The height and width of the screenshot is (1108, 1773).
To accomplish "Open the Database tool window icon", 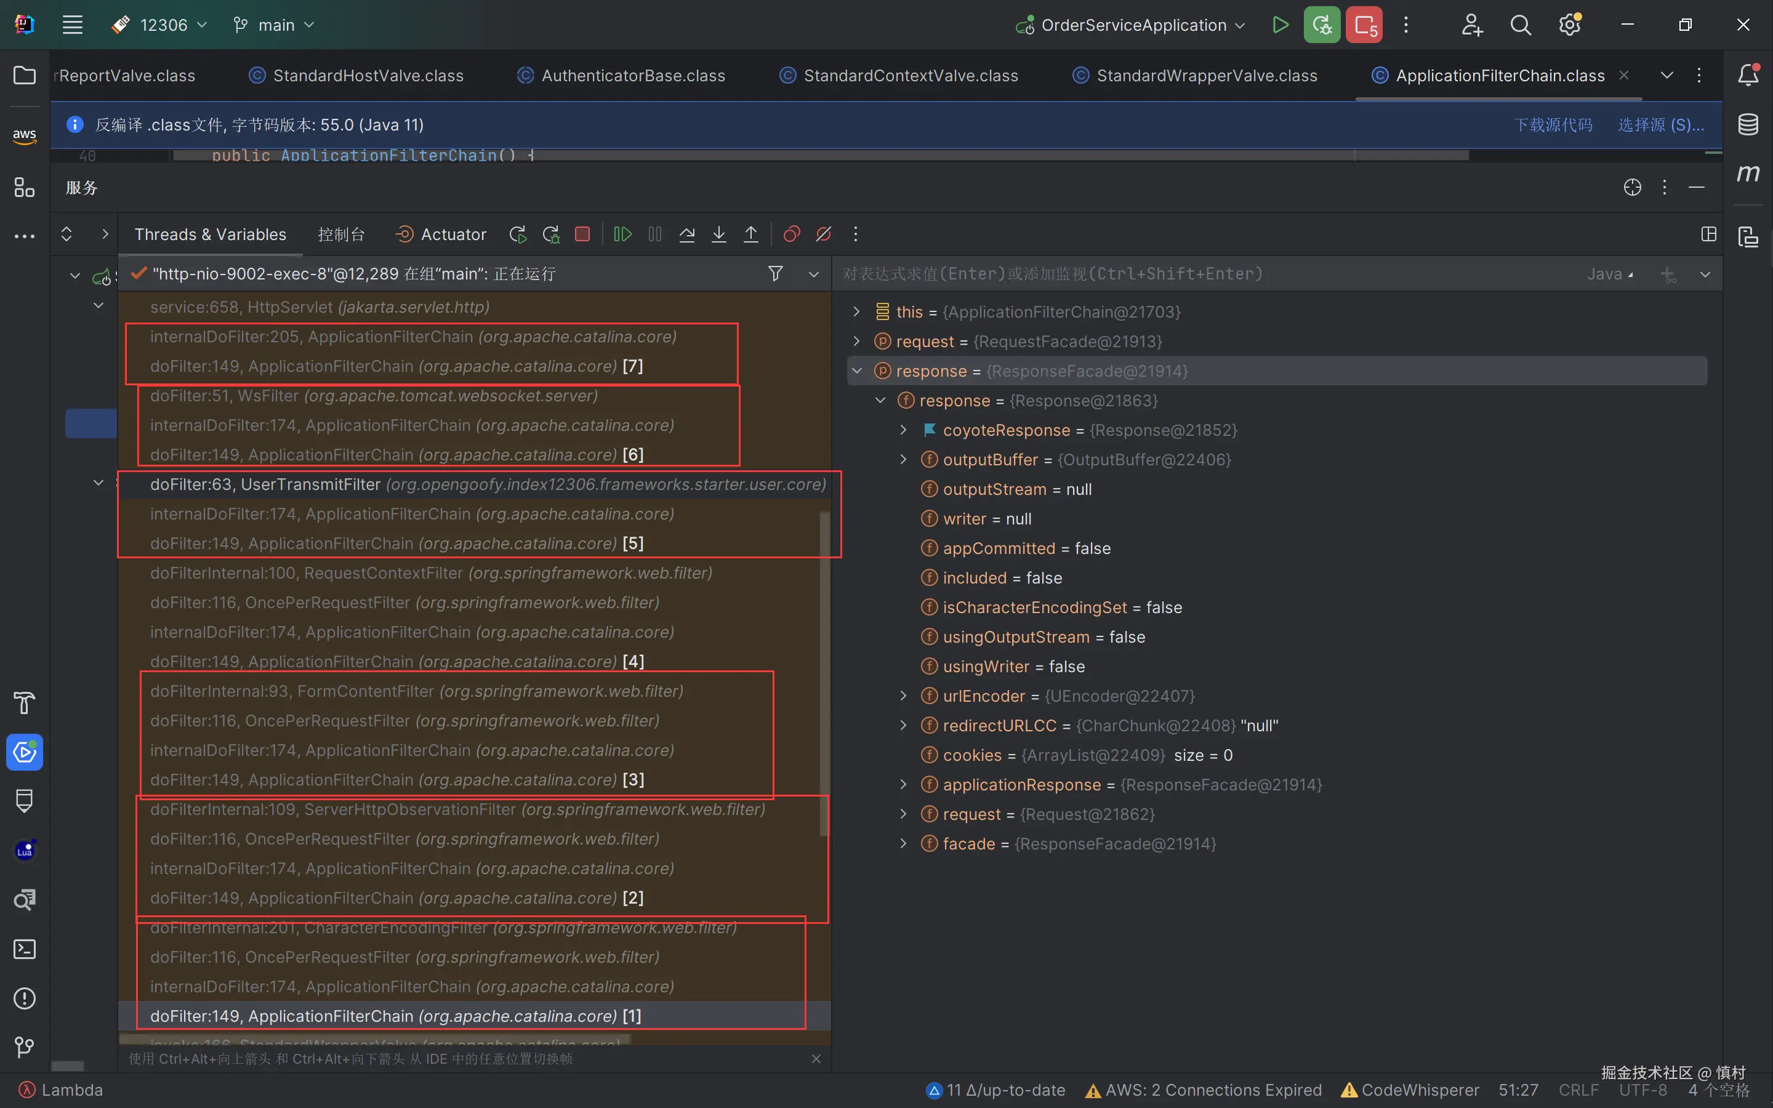I will [1748, 124].
